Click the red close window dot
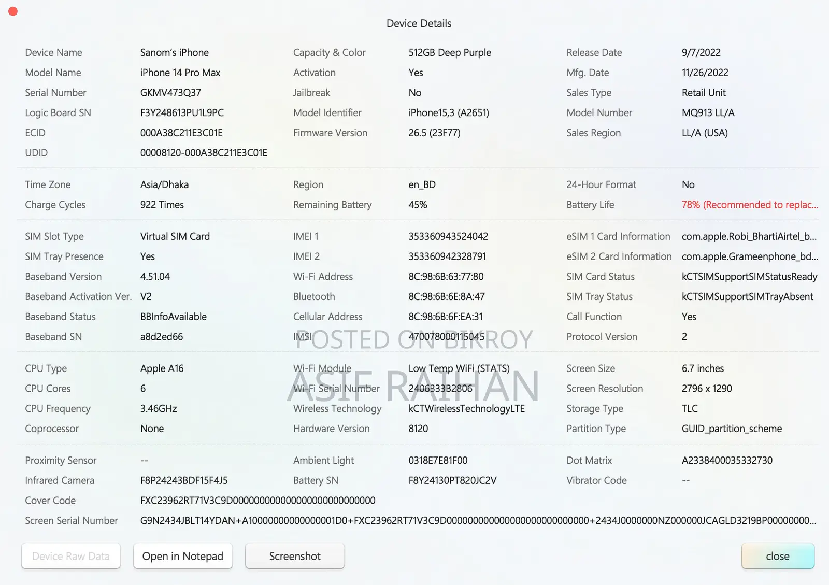Image resolution: width=829 pixels, height=585 pixels. click(13, 11)
